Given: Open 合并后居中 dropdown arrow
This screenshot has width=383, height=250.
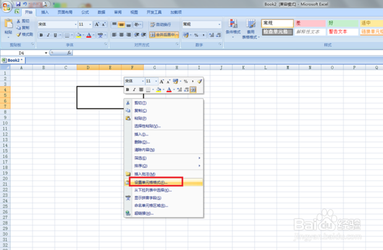Looking at the screenshot, I should coord(177,35).
